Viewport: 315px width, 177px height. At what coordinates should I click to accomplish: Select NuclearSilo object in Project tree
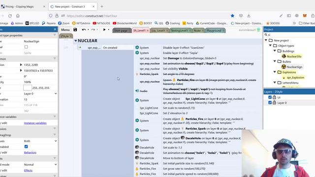(x=294, y=57)
